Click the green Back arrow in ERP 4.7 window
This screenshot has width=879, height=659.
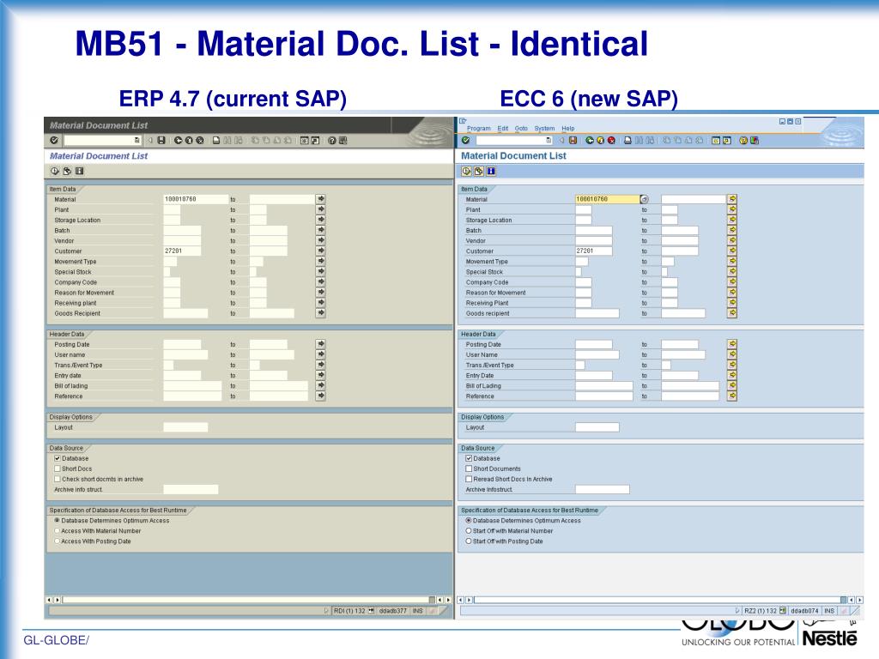point(178,141)
